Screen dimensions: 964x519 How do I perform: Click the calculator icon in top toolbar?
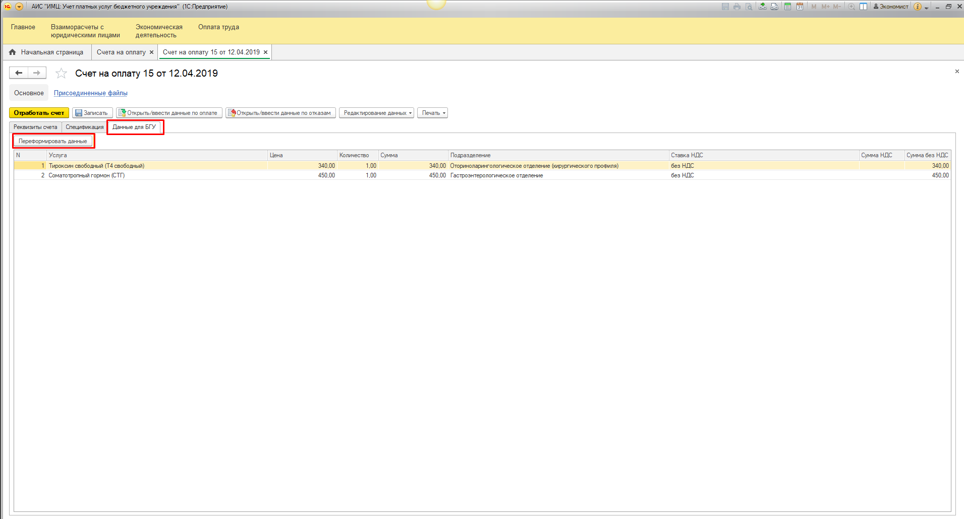(x=787, y=7)
